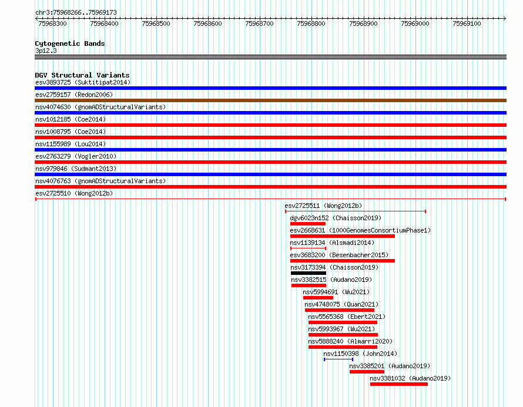
Task: Select the blue nsv1150398 (John2014) span
Action: tap(338, 359)
